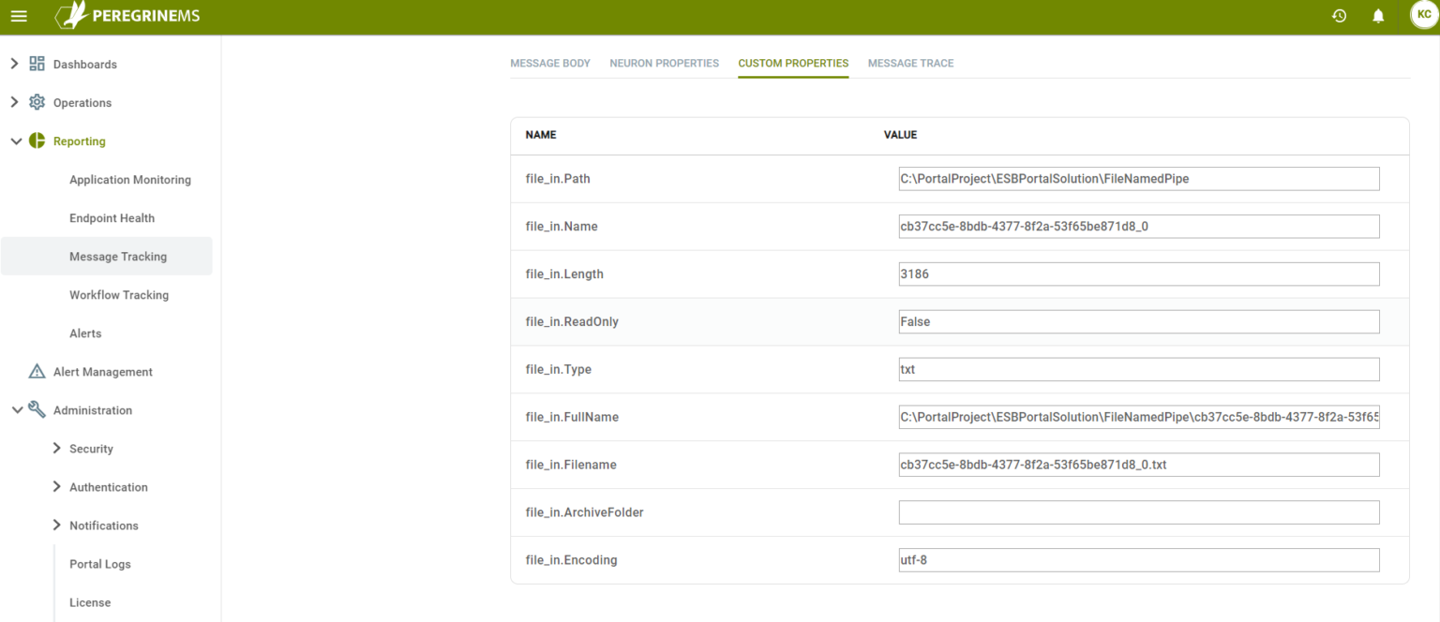1440x622 pixels.
Task: Click the Peregrine MS logo
Action: tap(127, 16)
